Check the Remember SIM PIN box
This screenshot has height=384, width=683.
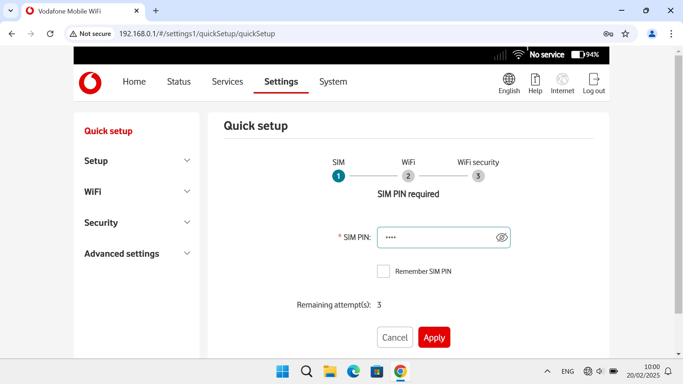click(x=383, y=271)
